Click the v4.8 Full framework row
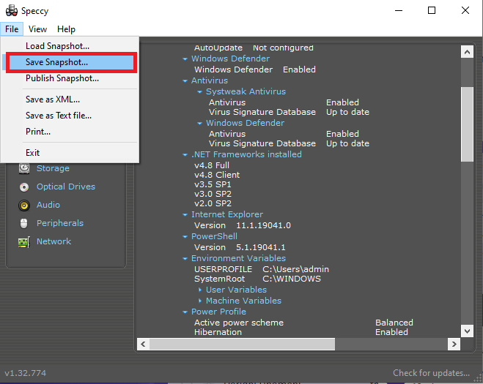 pyautogui.click(x=212, y=165)
